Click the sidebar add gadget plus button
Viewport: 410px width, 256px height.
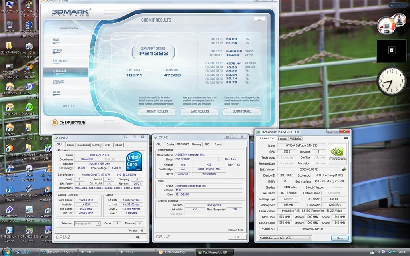coord(392,5)
